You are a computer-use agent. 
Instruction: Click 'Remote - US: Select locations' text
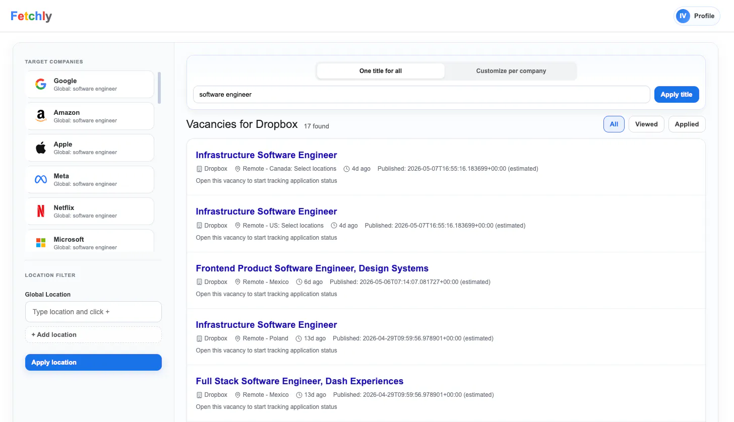point(283,226)
